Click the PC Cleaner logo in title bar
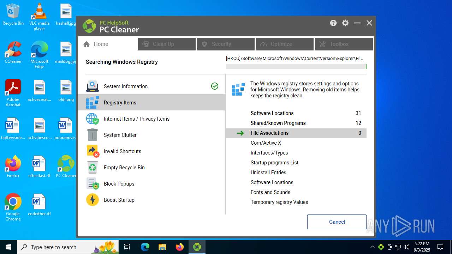This screenshot has width=452, height=254. [x=89, y=26]
